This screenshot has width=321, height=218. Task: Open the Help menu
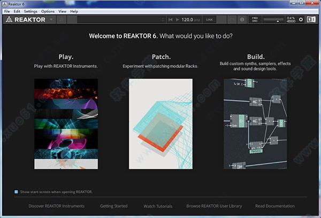click(x=74, y=11)
